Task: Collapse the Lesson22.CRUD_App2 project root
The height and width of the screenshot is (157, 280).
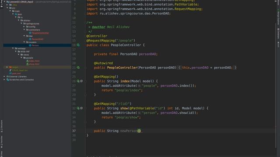Action: tap(4, 2)
